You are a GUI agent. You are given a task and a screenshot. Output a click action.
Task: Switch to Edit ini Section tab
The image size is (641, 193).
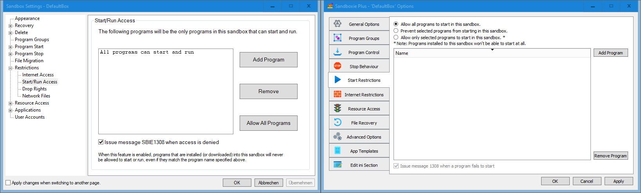[x=364, y=165]
